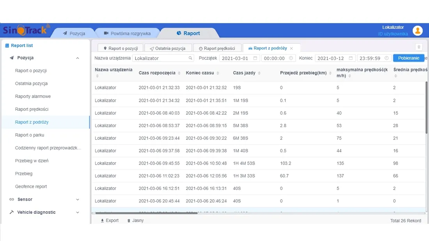Viewport: 429px width, 241px height.
Task: Select the Raport top tab
Action: coord(188,33)
